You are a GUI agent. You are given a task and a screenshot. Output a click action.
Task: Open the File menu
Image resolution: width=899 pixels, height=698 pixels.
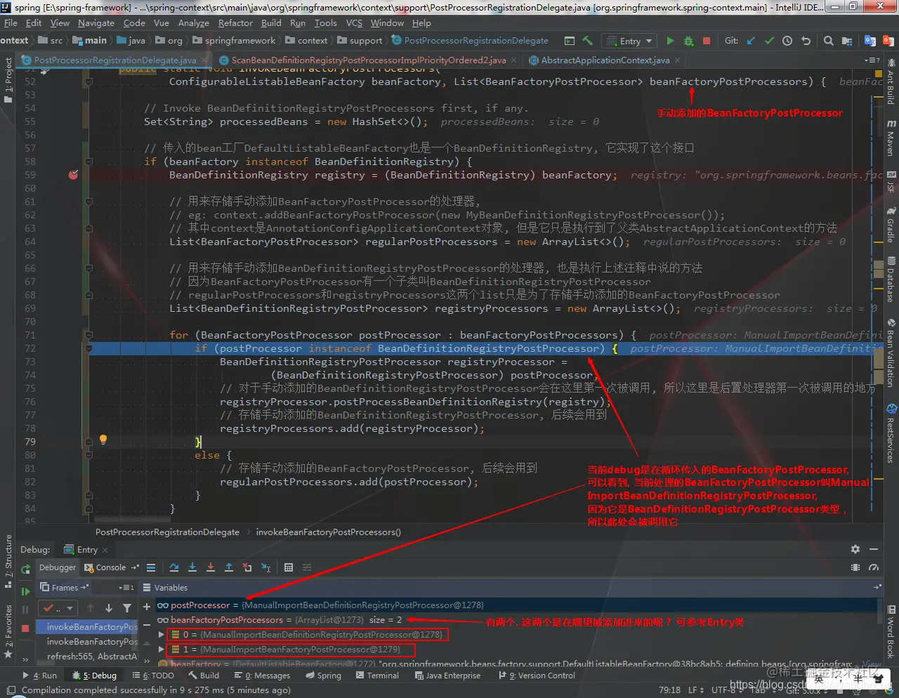click(11, 22)
